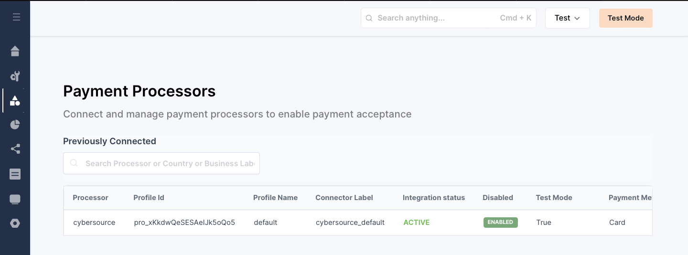Click the Profile Id column header
Image resolution: width=688 pixels, height=255 pixels.
(149, 198)
